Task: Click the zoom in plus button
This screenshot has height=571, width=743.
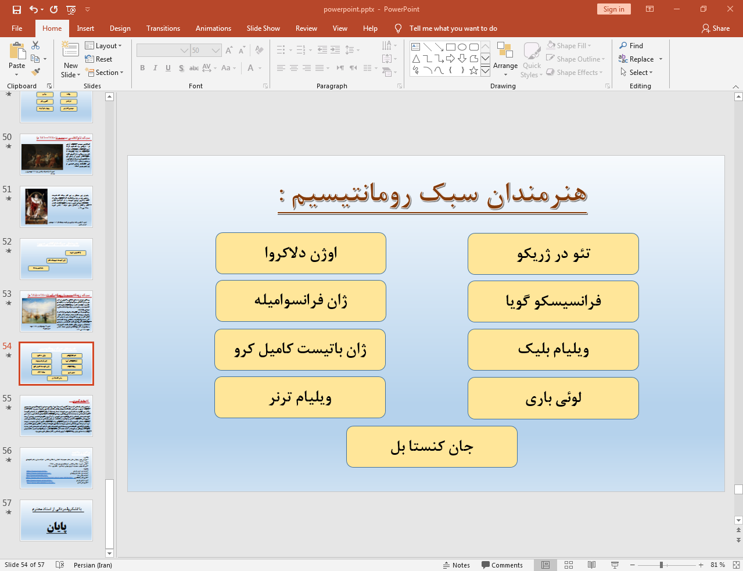Action: click(701, 565)
